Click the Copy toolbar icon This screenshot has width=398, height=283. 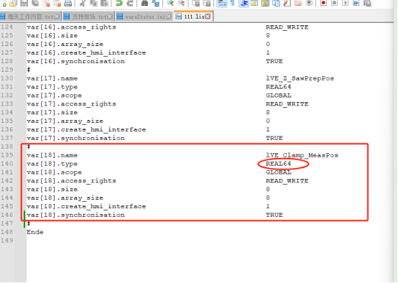[93, 3]
